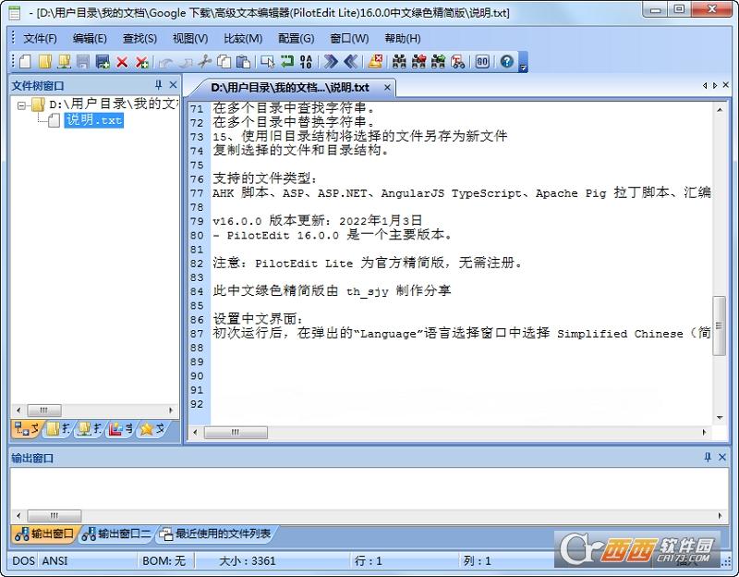Image resolution: width=739 pixels, height=577 pixels.
Task: Click the scissors Cut icon
Action: pos(204,62)
